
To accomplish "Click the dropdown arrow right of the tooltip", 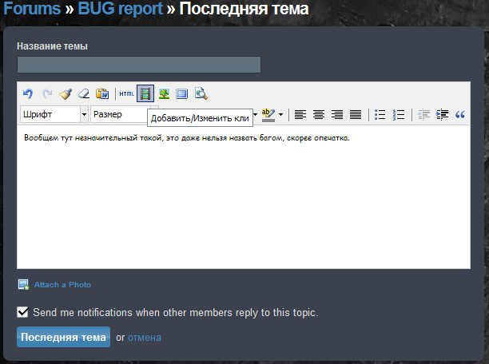I will click(256, 114).
